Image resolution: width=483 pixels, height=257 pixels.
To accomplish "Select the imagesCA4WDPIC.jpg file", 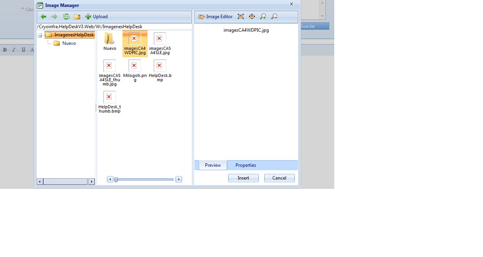I will coord(135,44).
